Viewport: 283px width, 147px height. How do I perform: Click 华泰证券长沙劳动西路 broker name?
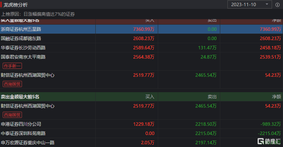23,48
